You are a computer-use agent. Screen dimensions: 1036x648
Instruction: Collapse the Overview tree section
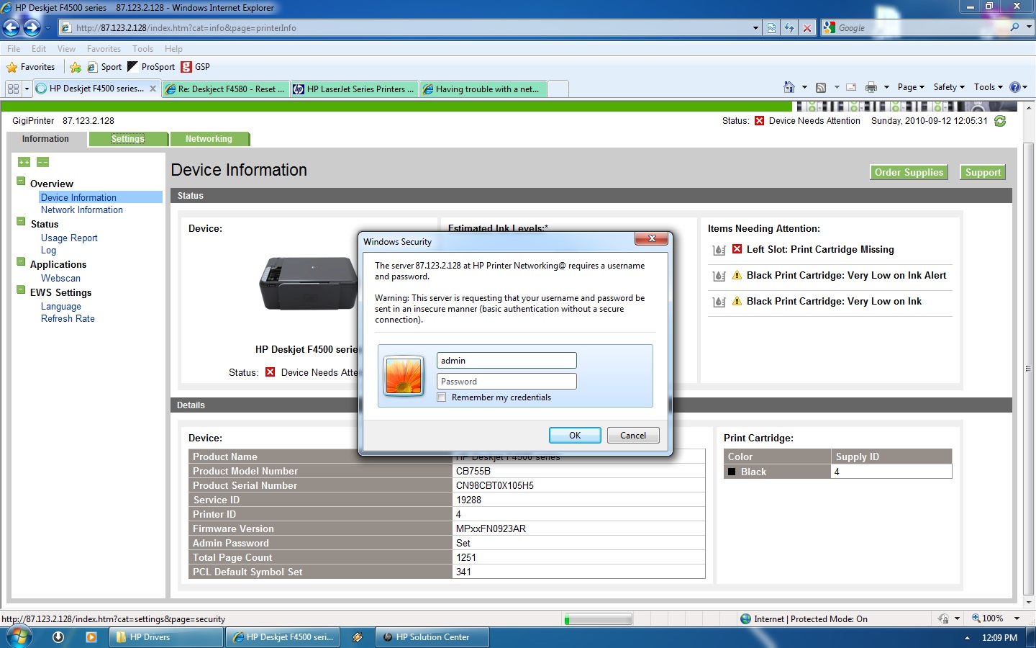22,181
